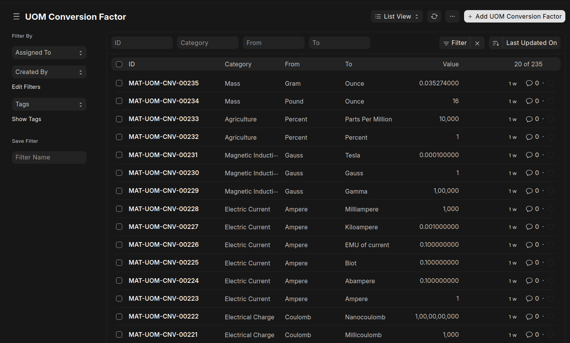
Task: Select checkbox for MAT-UOM-CNV-00233
Action: (119, 119)
